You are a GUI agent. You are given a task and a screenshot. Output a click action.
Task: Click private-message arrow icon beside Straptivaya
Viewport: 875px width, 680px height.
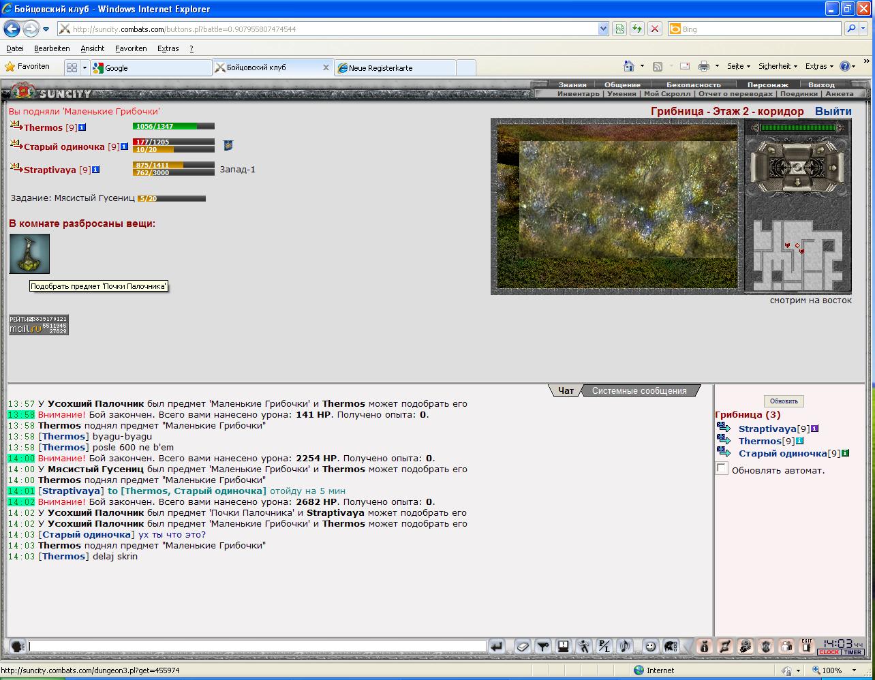[724, 428]
